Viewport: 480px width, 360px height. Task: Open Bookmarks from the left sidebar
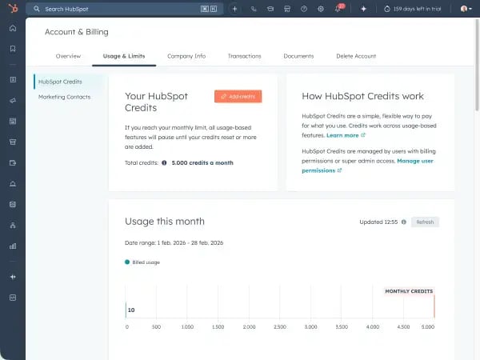[x=12, y=49]
